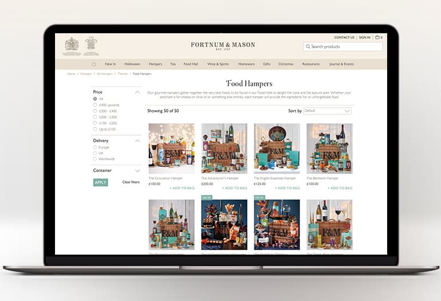The image size is (441, 301).
Task: Click the £200.00 price text
Action: point(207,184)
